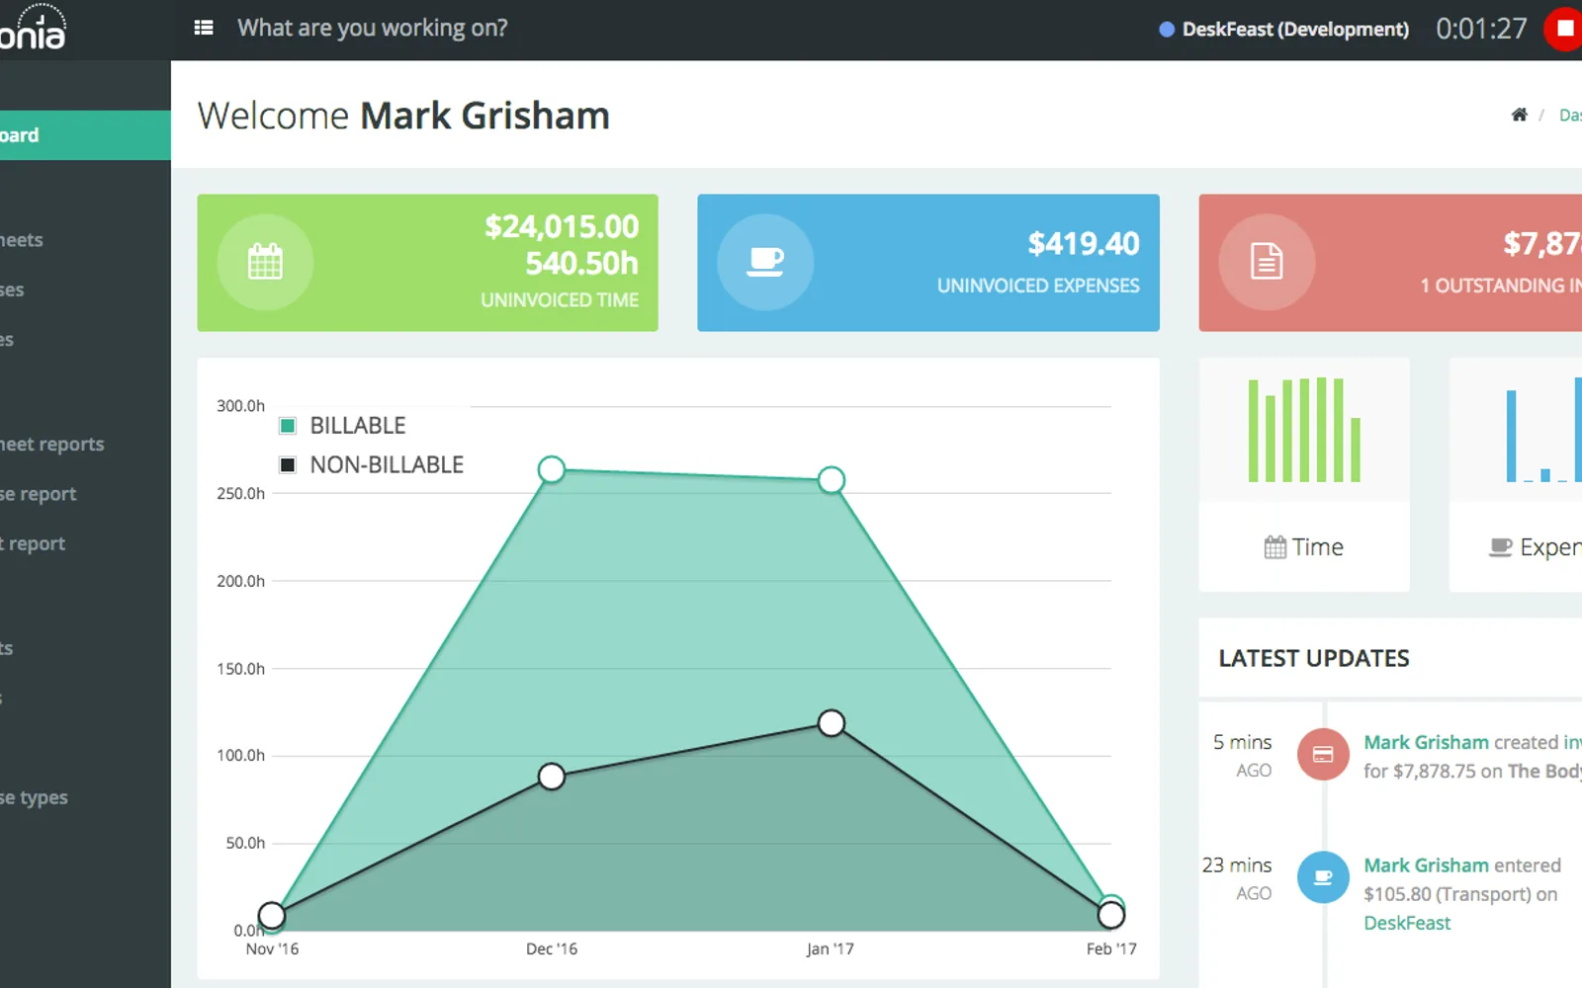Image resolution: width=1582 pixels, height=988 pixels.
Task: Toggle the NON-BILLABLE legend series
Action: 372,464
